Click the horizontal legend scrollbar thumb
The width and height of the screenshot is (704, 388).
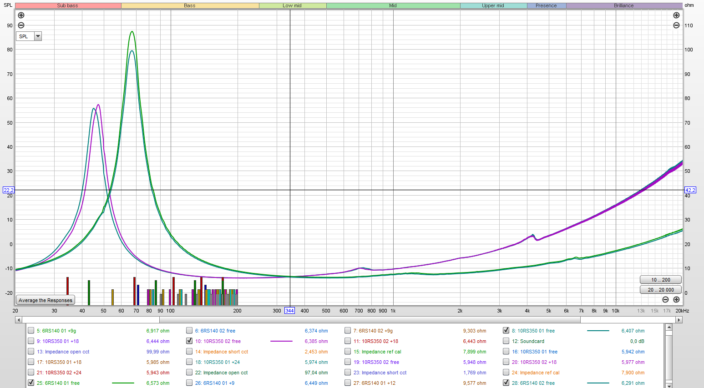click(370, 320)
